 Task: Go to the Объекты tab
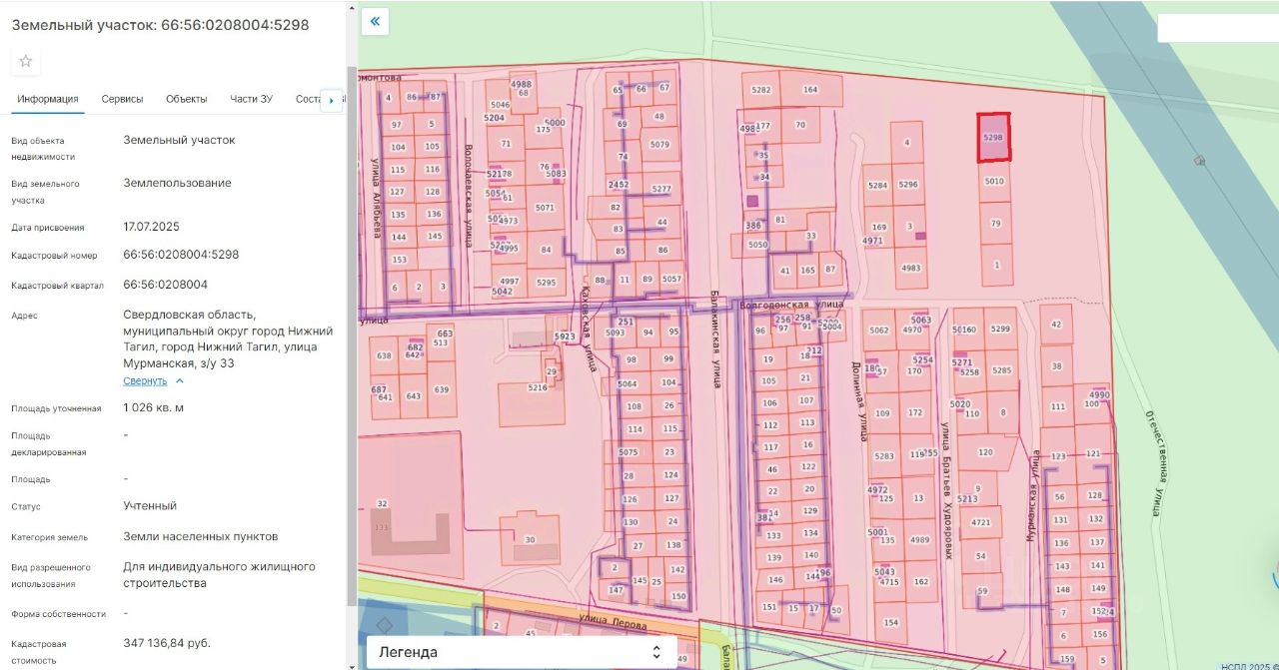[186, 99]
